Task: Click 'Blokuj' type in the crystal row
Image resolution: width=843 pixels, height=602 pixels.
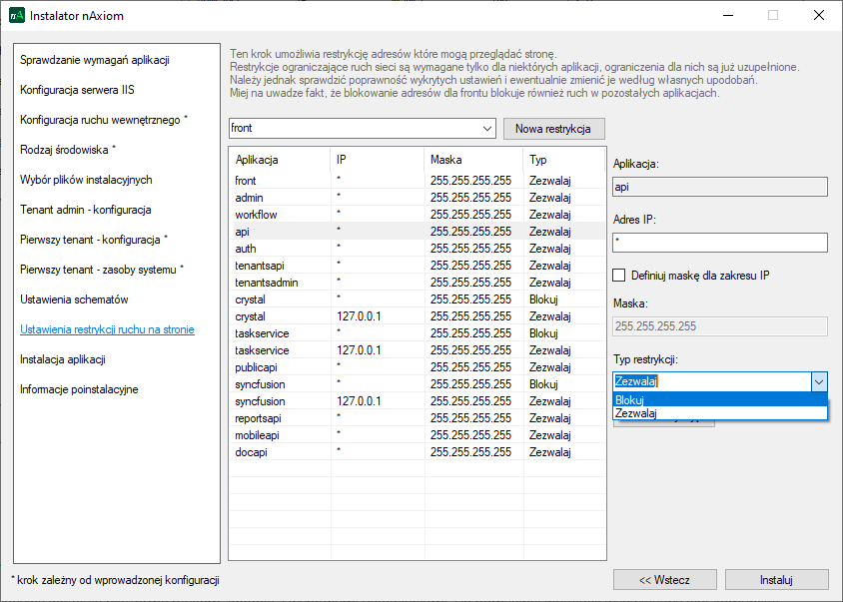Action: click(x=543, y=300)
